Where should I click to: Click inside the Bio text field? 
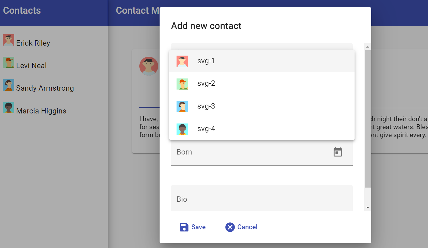(256, 199)
